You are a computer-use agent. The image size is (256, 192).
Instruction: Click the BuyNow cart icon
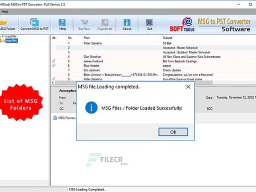click(84, 25)
